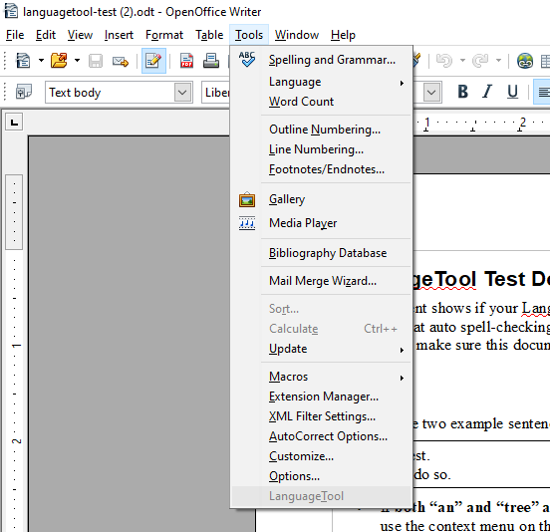Image resolution: width=550 pixels, height=532 pixels.
Task: Open the Text body style dropdown
Action: coord(182,93)
